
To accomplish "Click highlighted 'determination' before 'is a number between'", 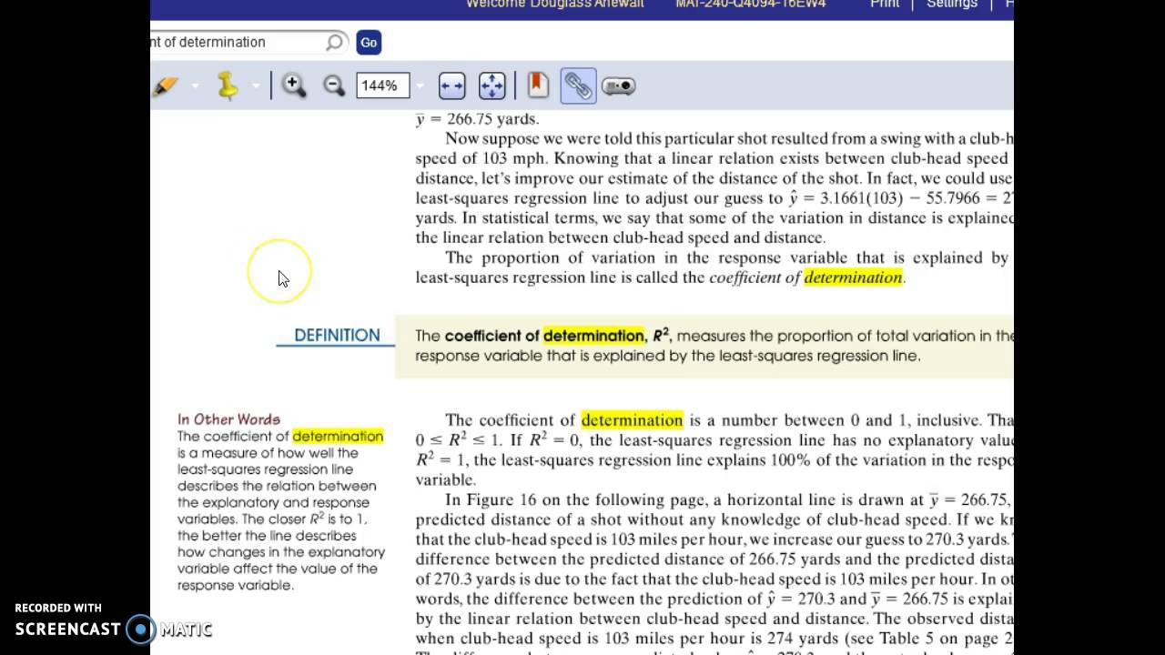I will pos(632,420).
